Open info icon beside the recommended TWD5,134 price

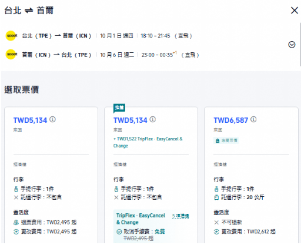coord(153,119)
